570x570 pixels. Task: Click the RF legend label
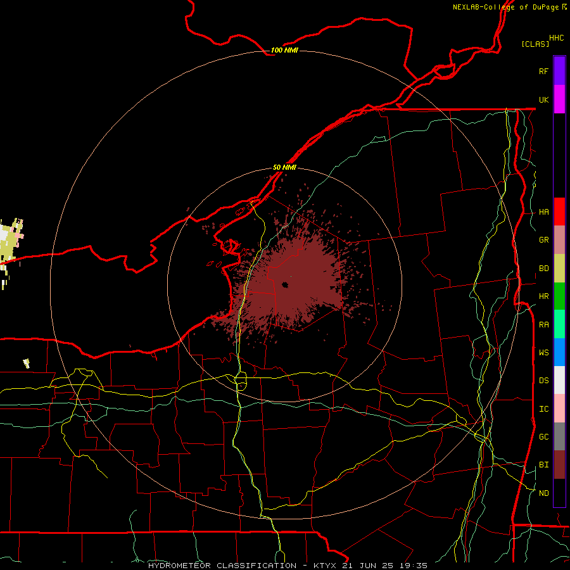(x=543, y=71)
